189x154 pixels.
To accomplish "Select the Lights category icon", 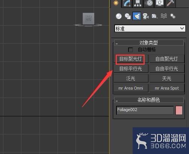I will tap(137, 16).
